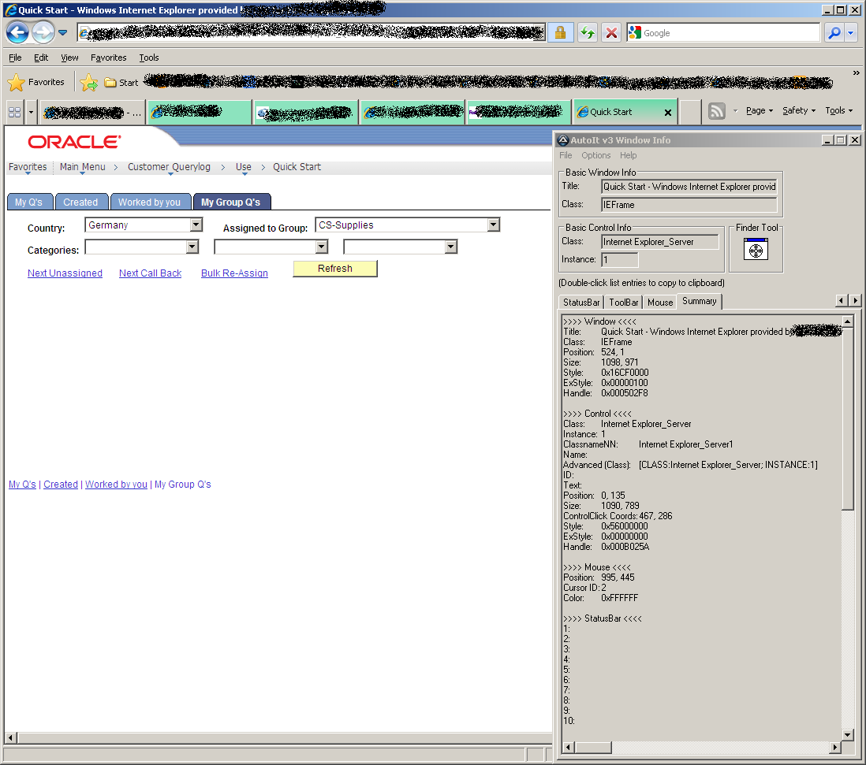The height and width of the screenshot is (765, 866).
Task: Open the Assigned to Group dropdown
Action: pyautogui.click(x=493, y=225)
